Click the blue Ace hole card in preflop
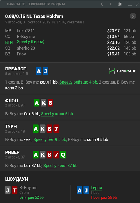Viewport: 140px width, 203px height. tap(39, 71)
